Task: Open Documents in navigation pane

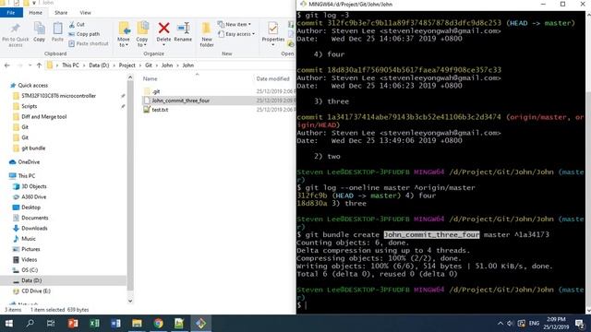Action: pos(35,218)
